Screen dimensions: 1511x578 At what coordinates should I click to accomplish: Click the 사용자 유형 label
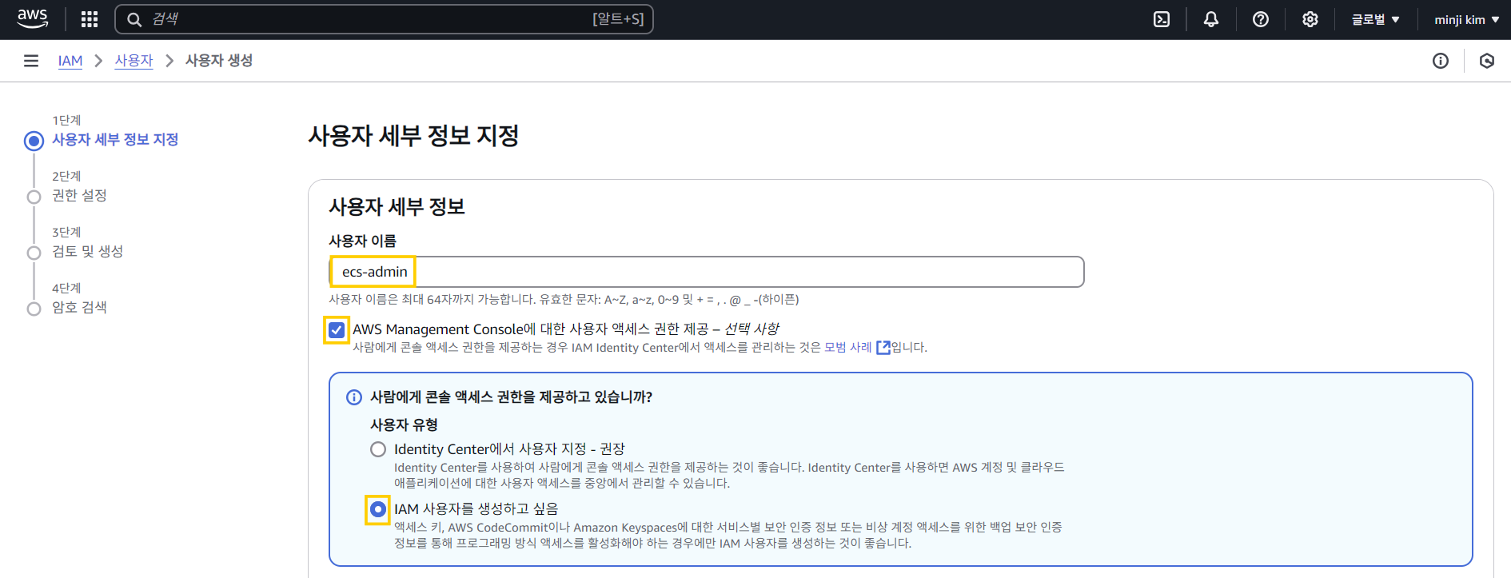(x=404, y=425)
